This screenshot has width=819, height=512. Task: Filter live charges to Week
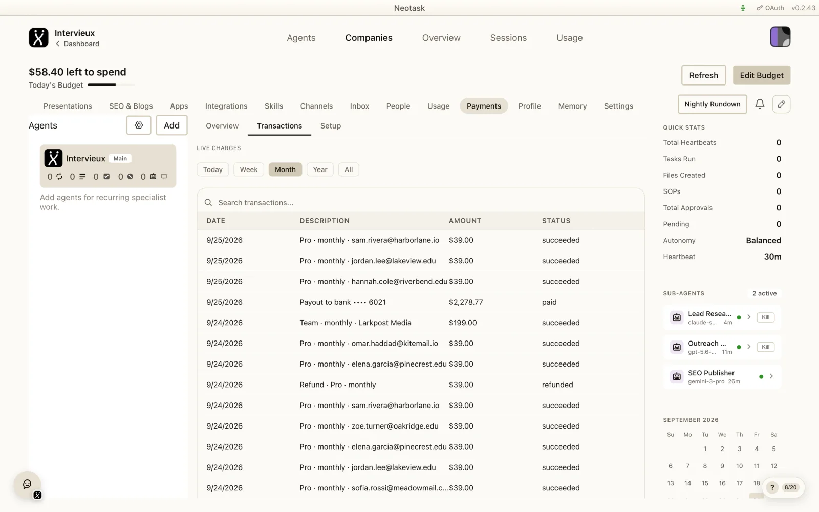tap(249, 169)
